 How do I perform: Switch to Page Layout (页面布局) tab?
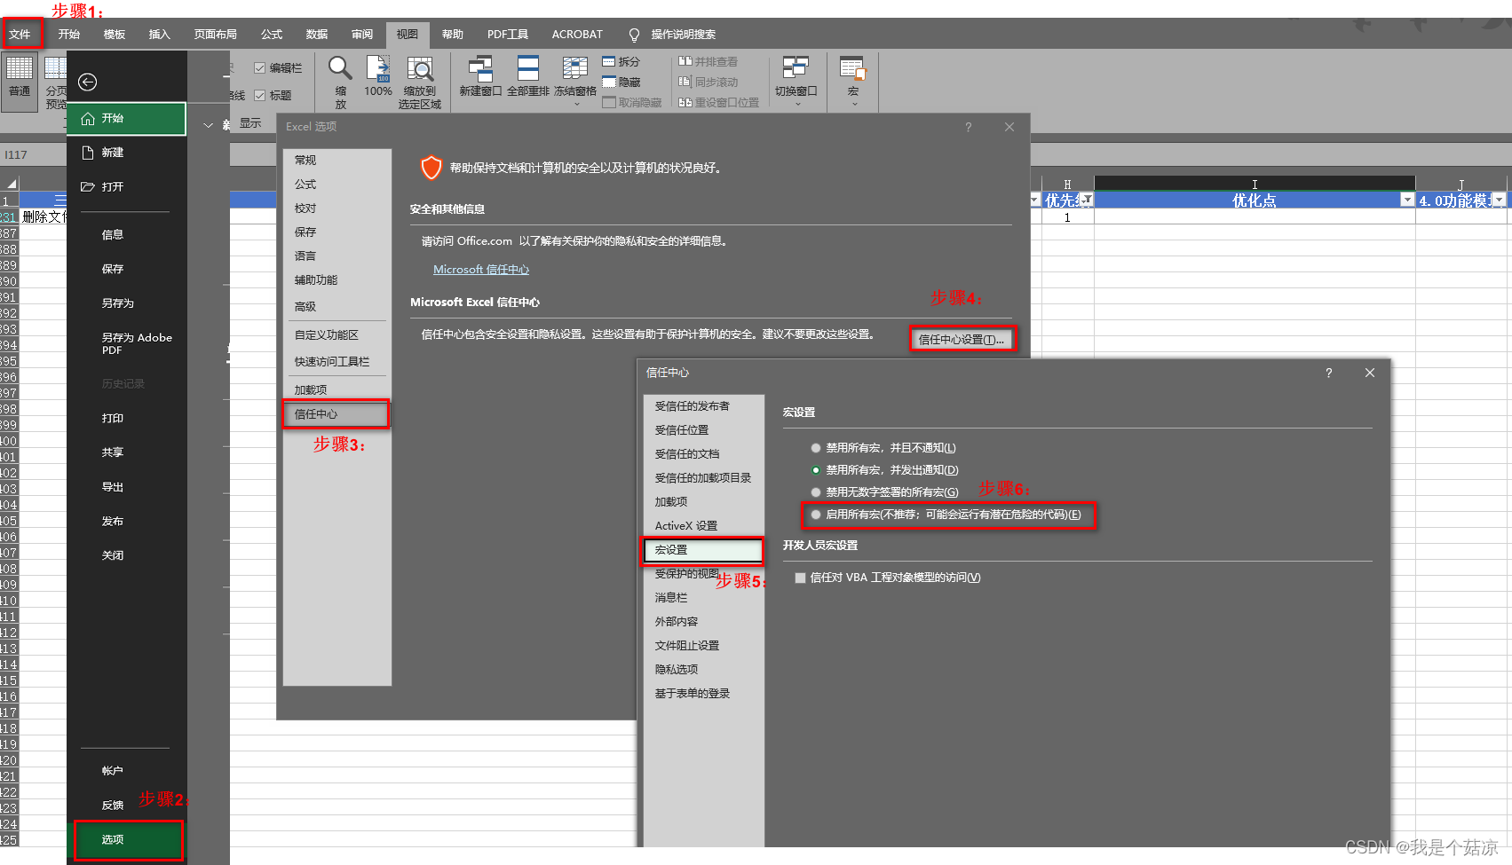216,35
